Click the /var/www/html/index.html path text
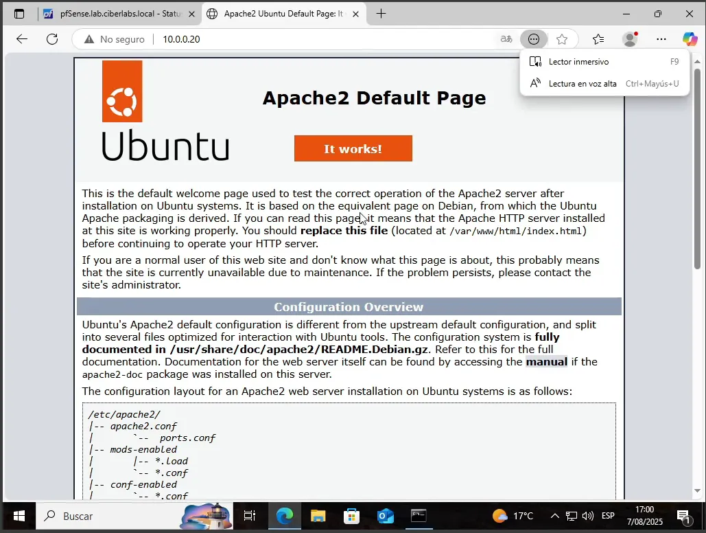Screen dimensions: 706x533 (x=516, y=231)
